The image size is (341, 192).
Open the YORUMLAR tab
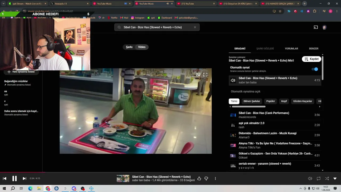click(291, 49)
